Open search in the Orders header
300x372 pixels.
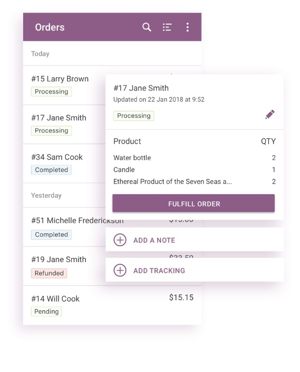(147, 27)
